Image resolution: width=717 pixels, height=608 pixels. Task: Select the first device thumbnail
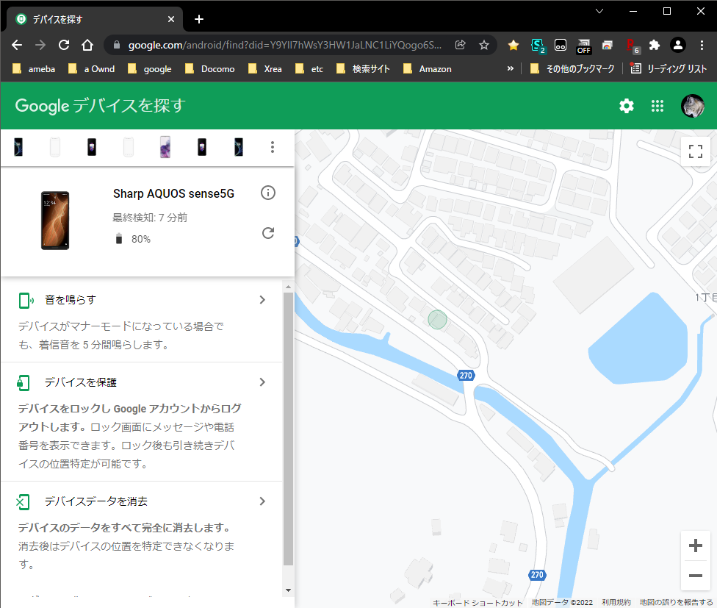[18, 147]
